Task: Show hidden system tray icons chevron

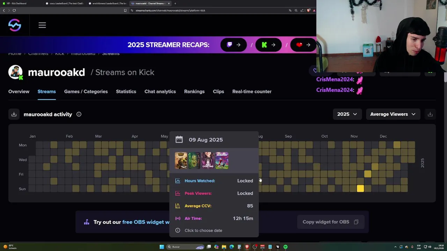Action: [395, 247]
